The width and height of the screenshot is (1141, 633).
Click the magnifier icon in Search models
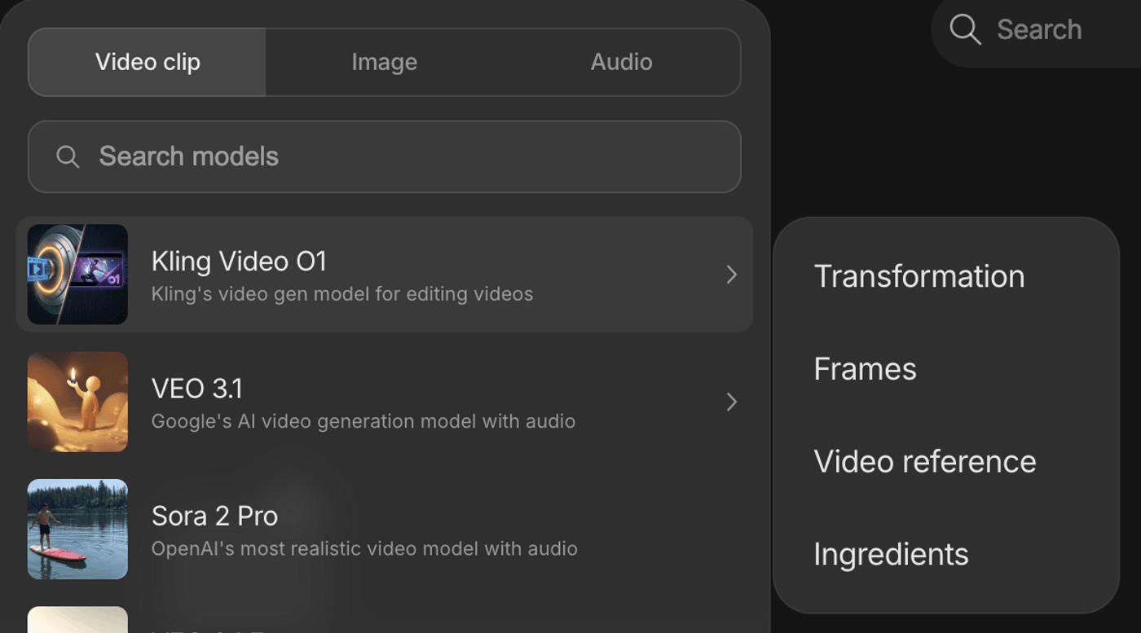click(x=68, y=156)
